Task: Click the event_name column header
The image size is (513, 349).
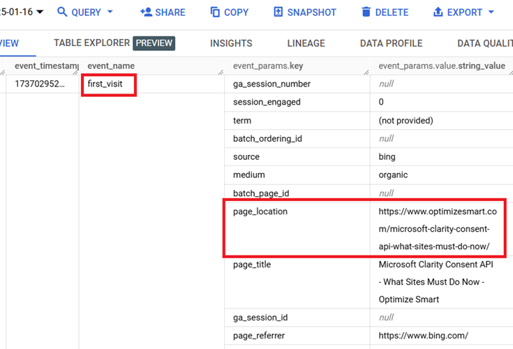Action: [x=111, y=66]
